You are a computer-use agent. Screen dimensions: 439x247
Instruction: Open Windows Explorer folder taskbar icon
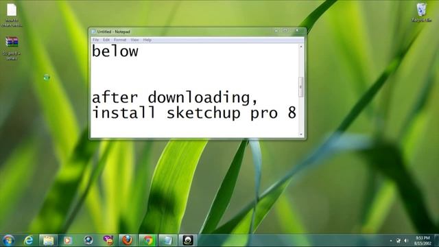coord(48,240)
